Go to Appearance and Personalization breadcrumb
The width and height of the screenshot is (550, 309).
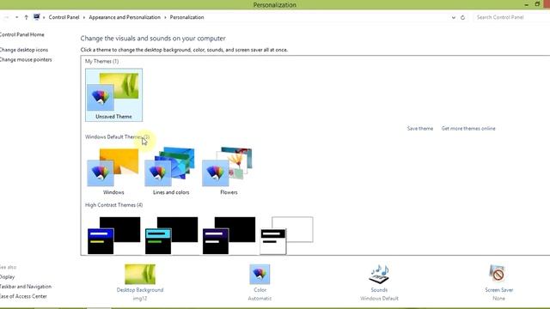pyautogui.click(x=125, y=17)
